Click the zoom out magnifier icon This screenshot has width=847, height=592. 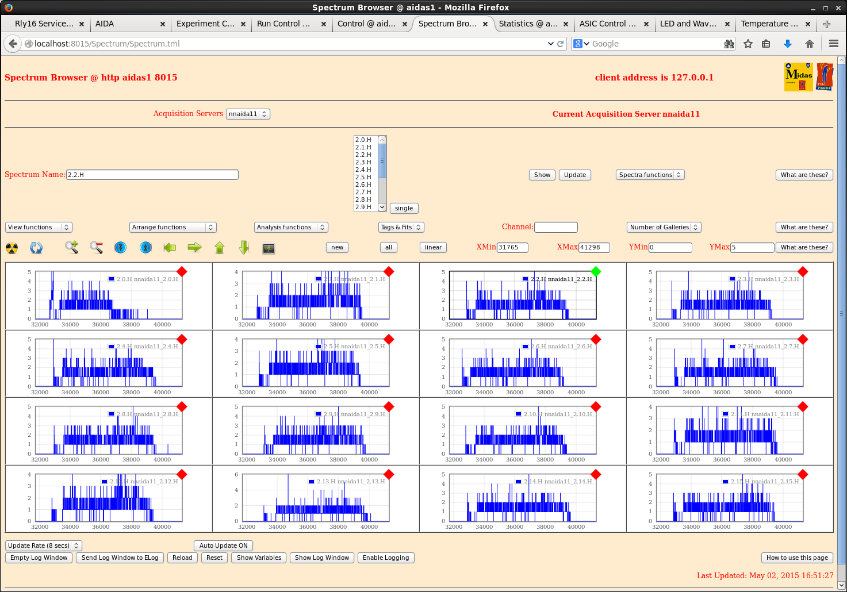[96, 248]
